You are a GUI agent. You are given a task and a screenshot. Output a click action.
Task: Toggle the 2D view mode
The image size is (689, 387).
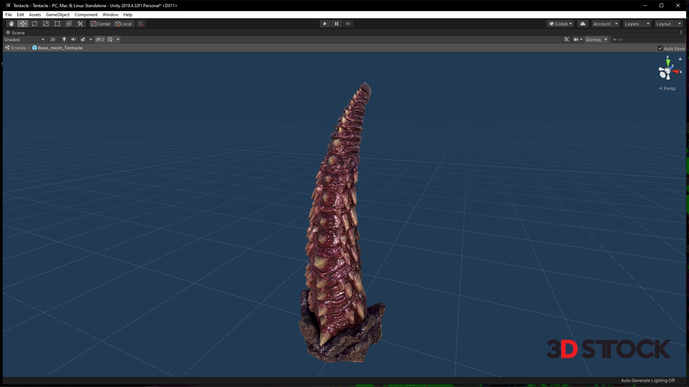(53, 39)
